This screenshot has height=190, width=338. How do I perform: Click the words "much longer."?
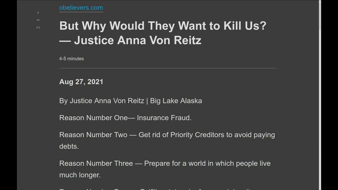point(80,175)
